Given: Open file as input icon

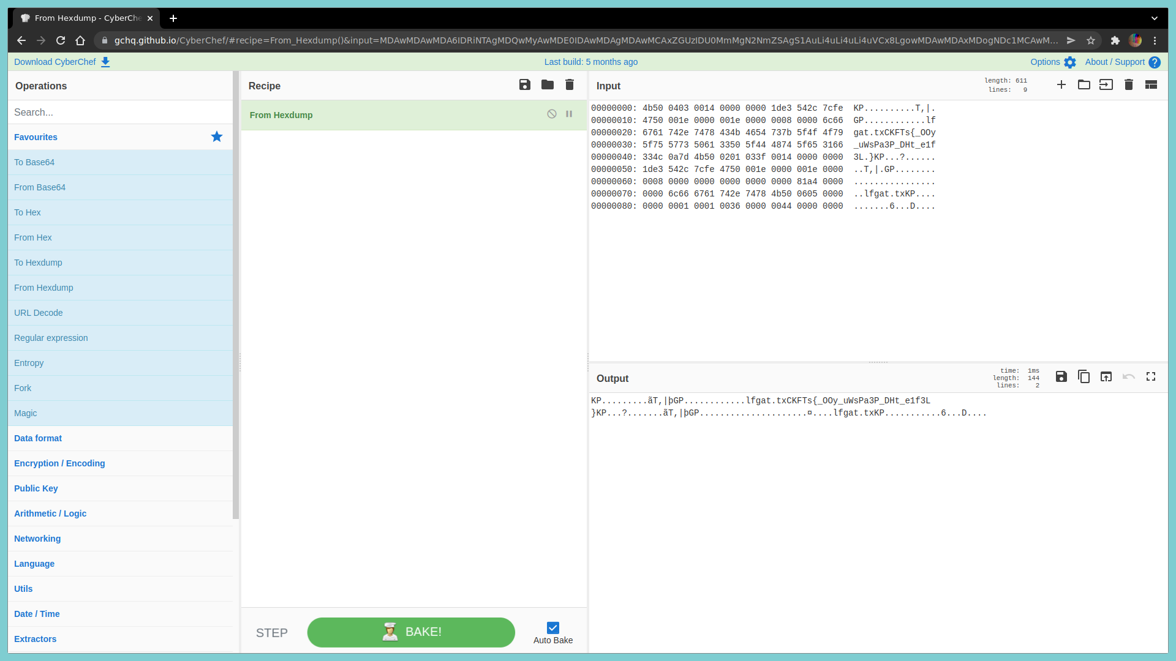Looking at the screenshot, I should (1106, 85).
